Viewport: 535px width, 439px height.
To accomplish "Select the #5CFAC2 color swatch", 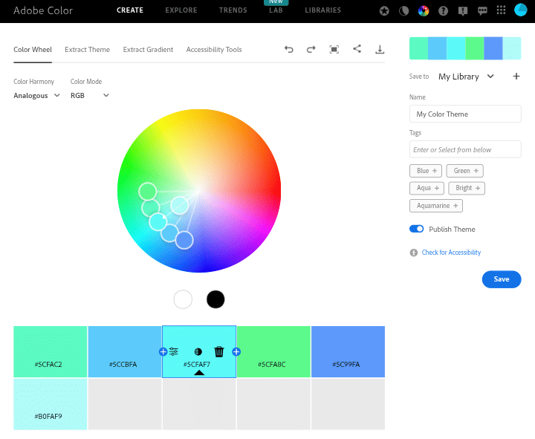I will 51,351.
